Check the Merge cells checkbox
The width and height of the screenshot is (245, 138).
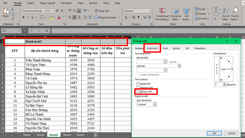138,91
